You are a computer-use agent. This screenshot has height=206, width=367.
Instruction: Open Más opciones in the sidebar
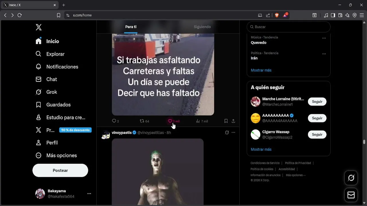[x=56, y=155]
